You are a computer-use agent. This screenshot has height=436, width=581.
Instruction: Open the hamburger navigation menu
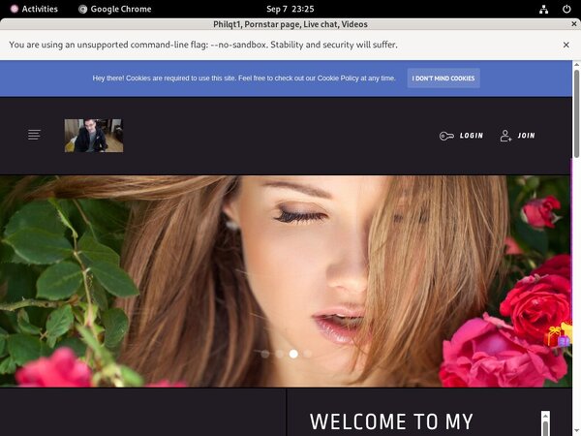(34, 135)
